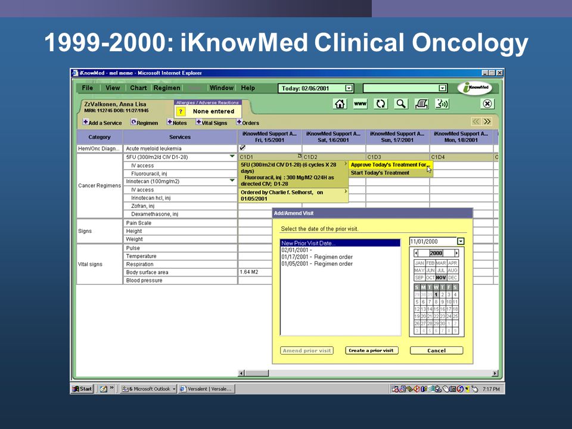
Task: Select the 02/01/2001 visit entry
Action: [340, 250]
